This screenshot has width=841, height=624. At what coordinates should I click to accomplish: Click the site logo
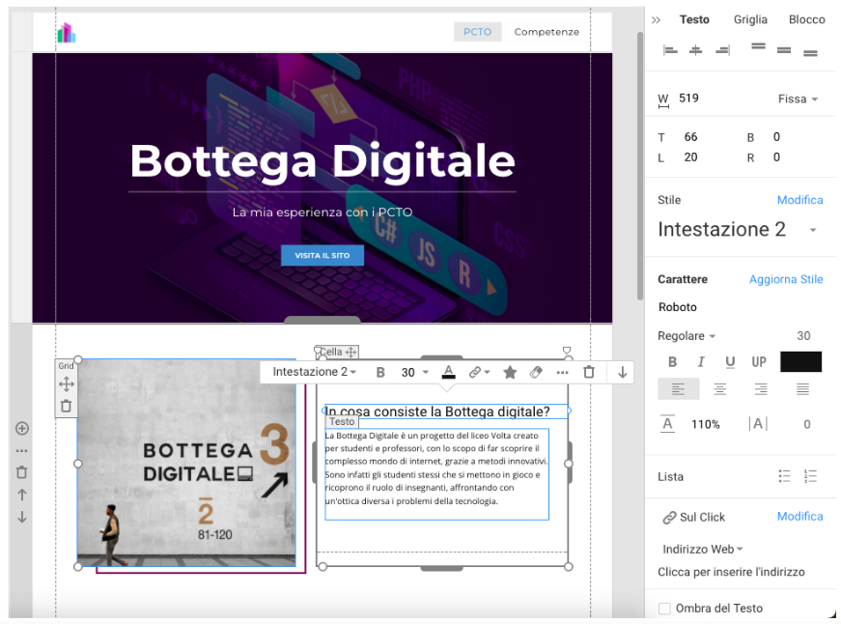(x=67, y=32)
